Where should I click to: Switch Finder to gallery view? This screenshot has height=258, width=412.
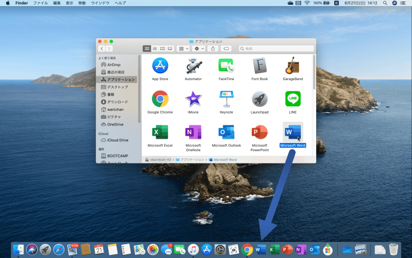pyautogui.click(x=170, y=49)
